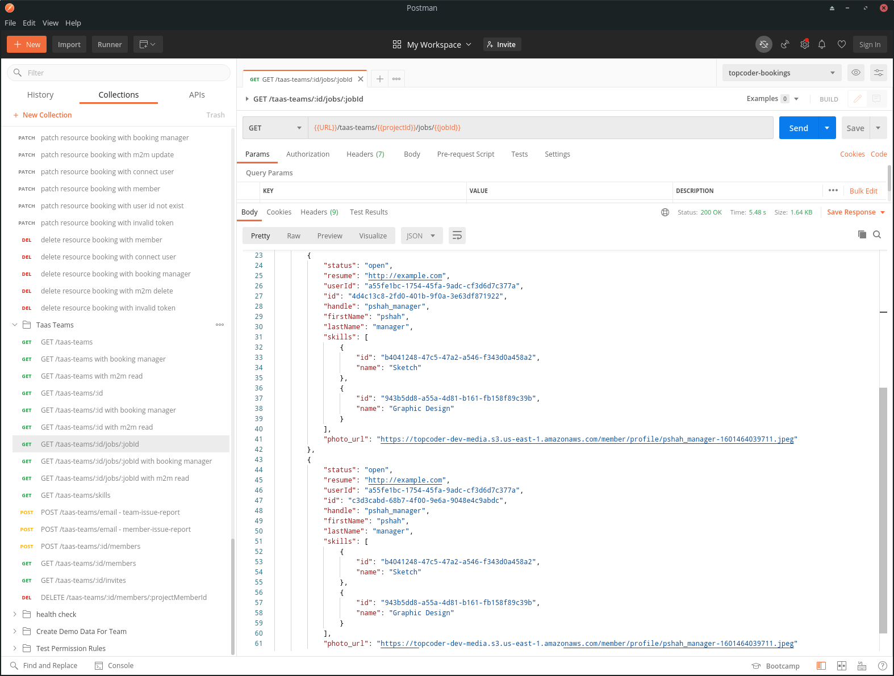Open the Send button dropdown arrow
The image size is (894, 676).
(x=827, y=128)
